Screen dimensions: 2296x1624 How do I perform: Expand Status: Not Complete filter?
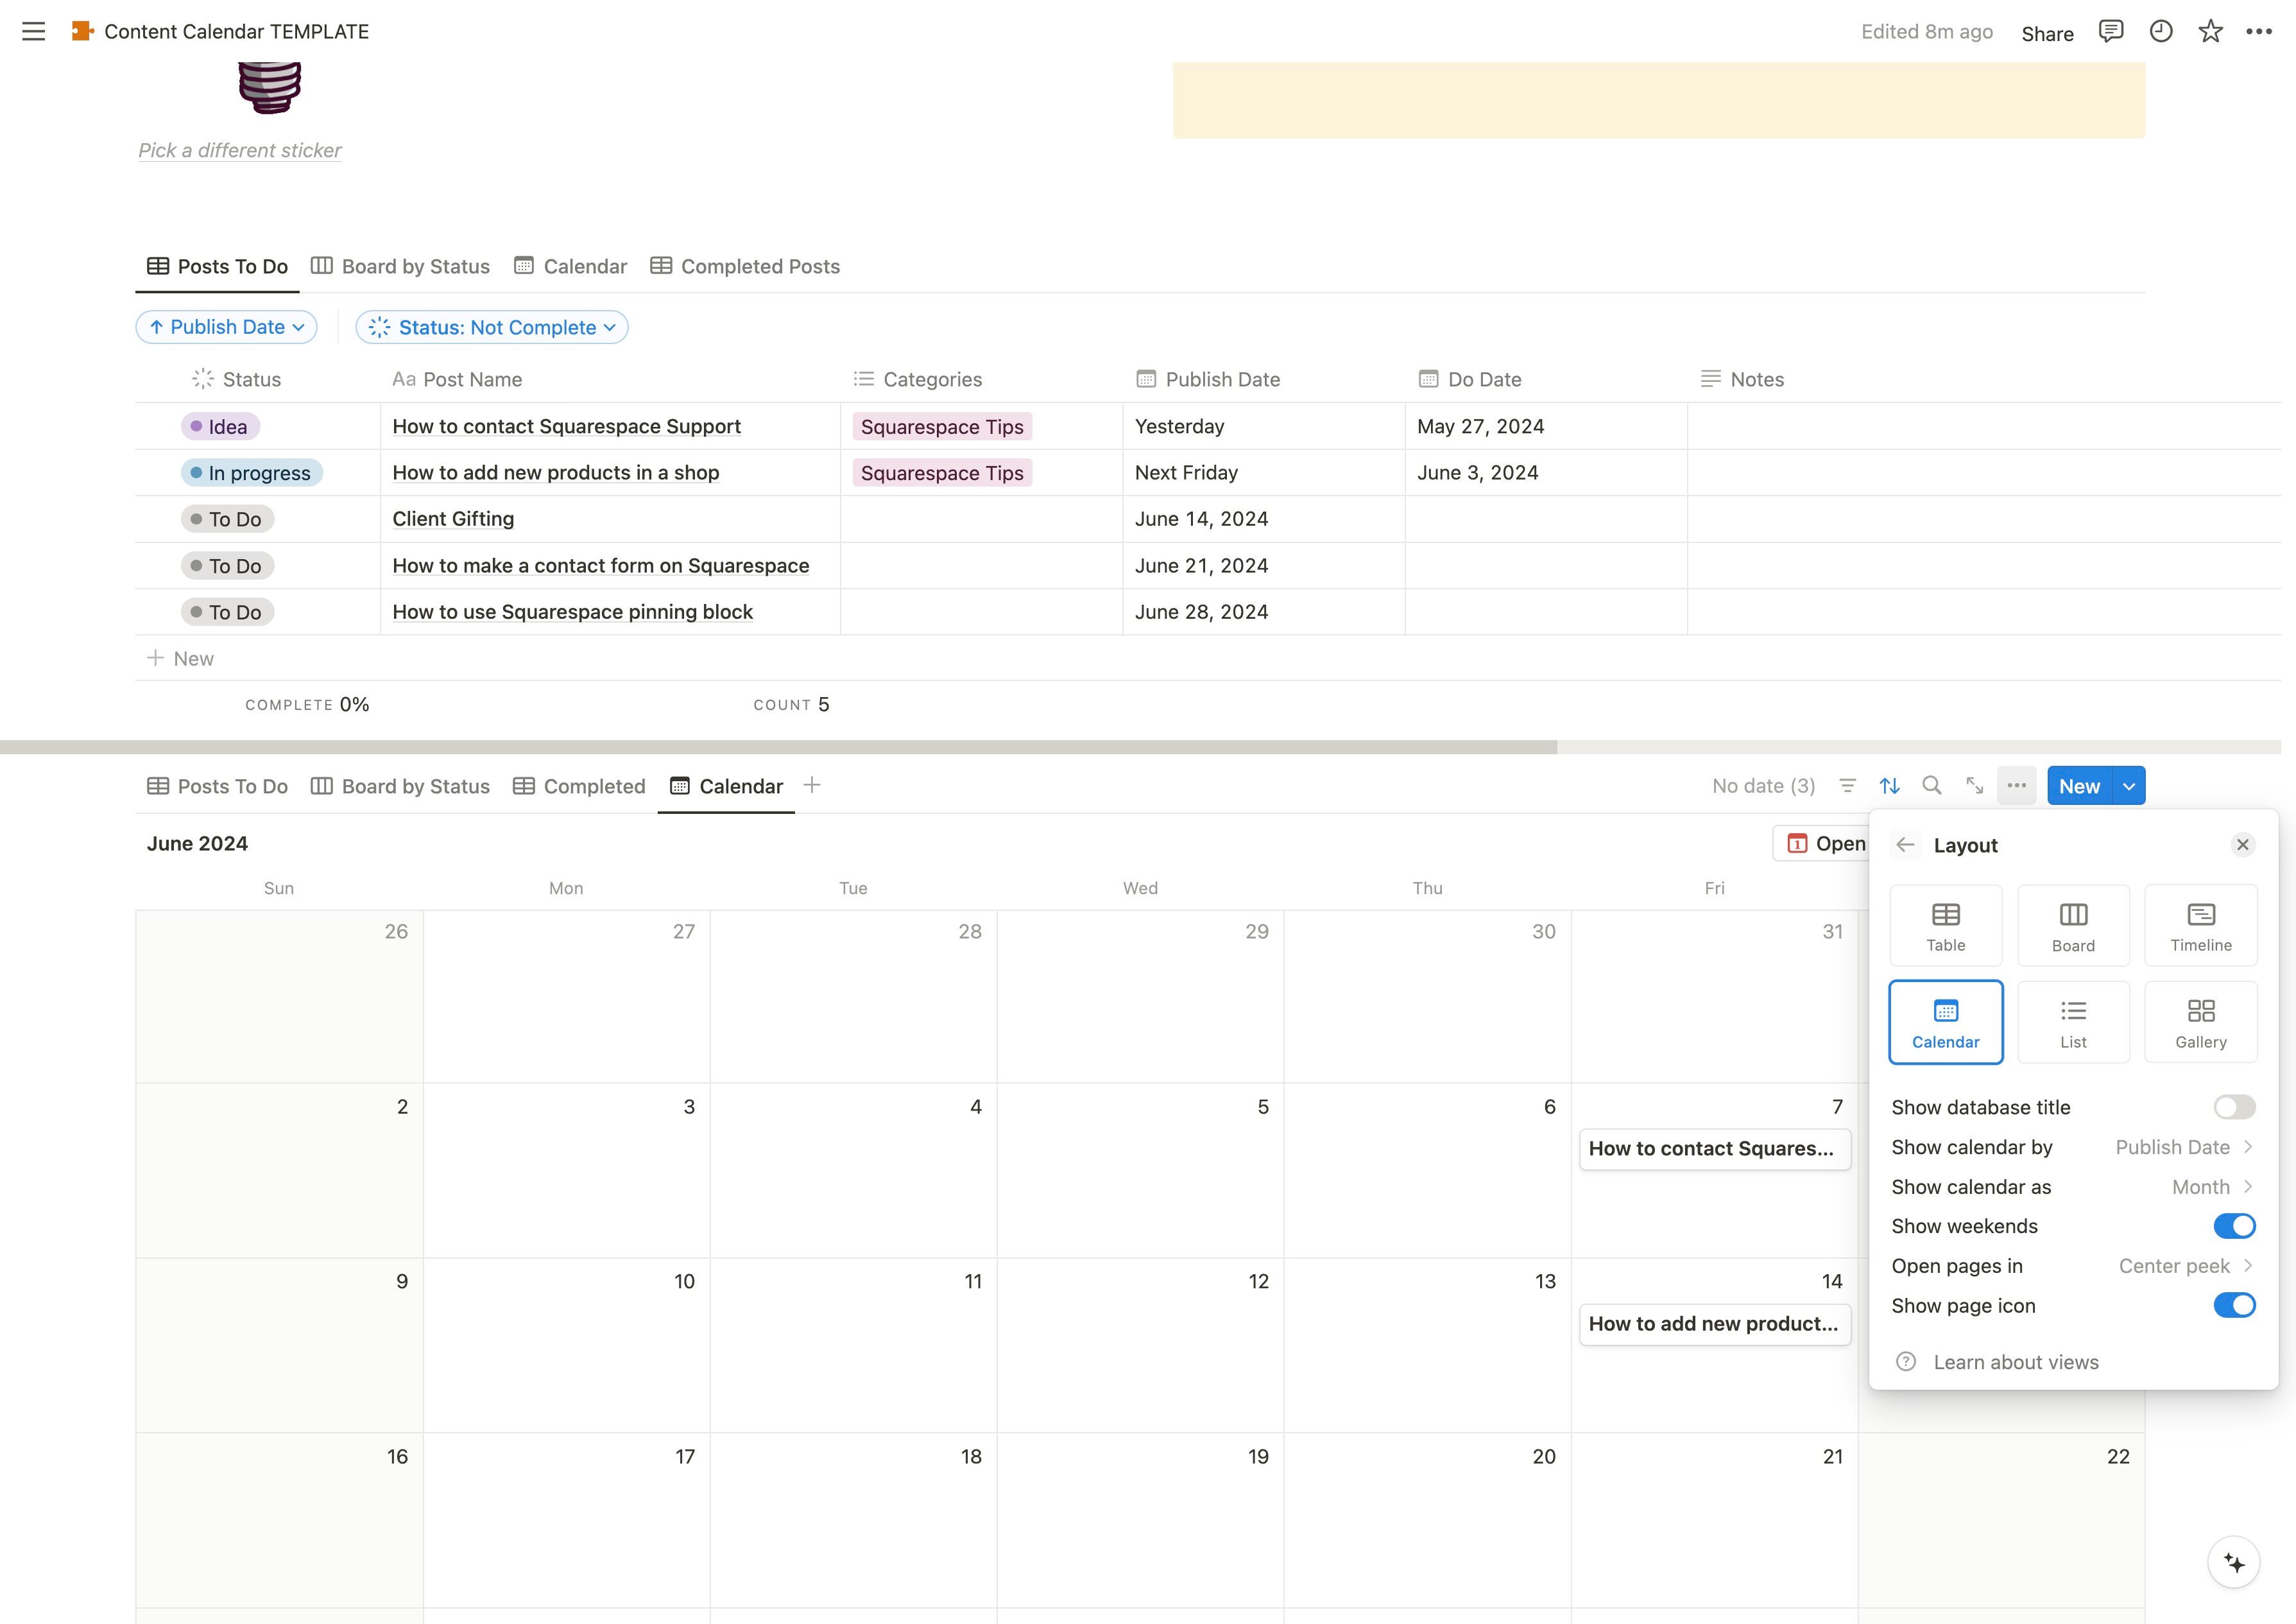click(492, 327)
